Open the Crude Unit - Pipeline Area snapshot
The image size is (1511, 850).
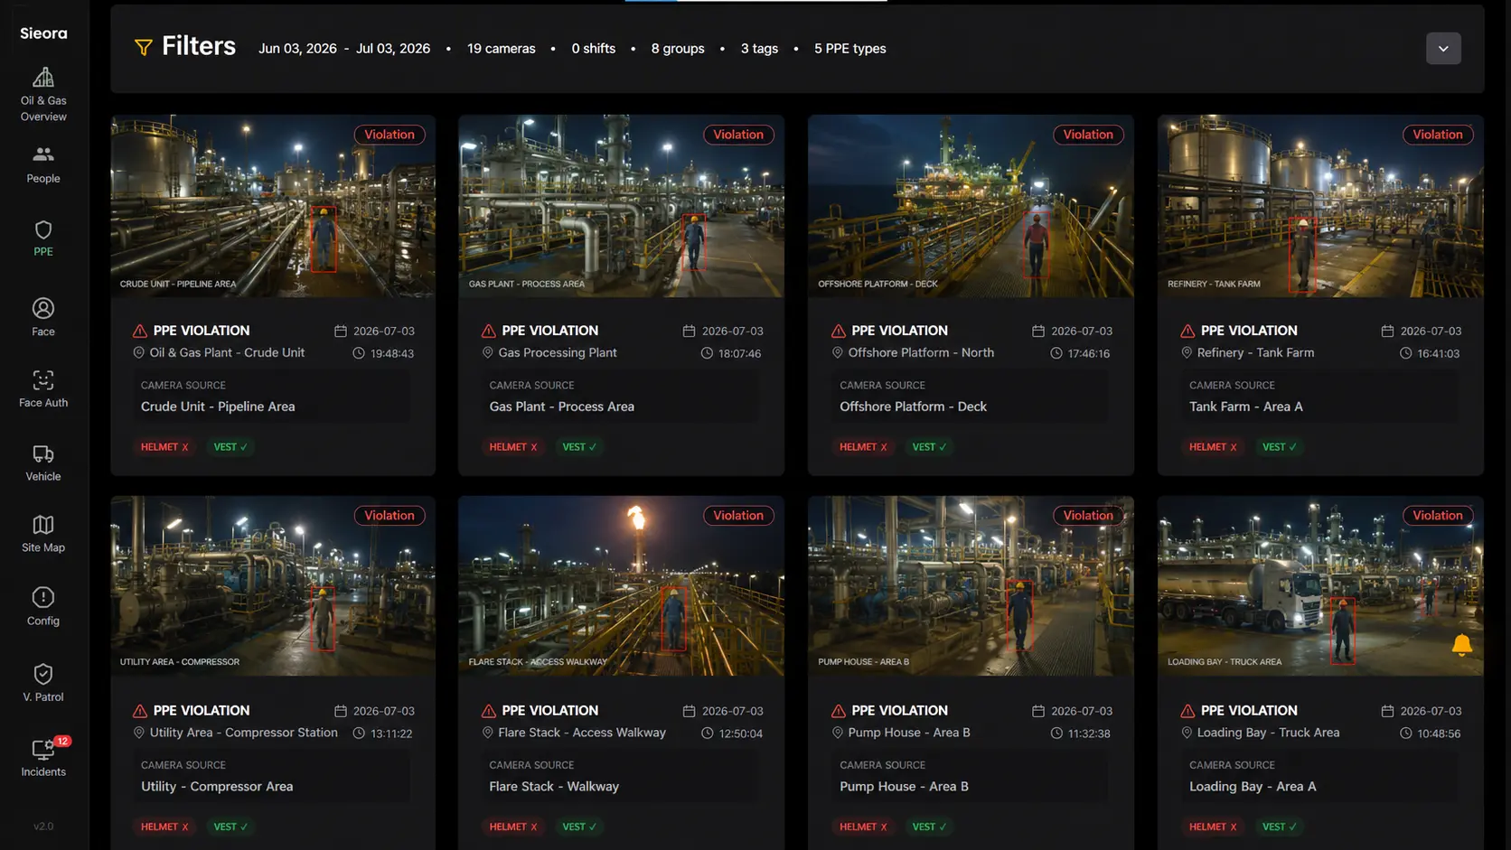click(273, 206)
